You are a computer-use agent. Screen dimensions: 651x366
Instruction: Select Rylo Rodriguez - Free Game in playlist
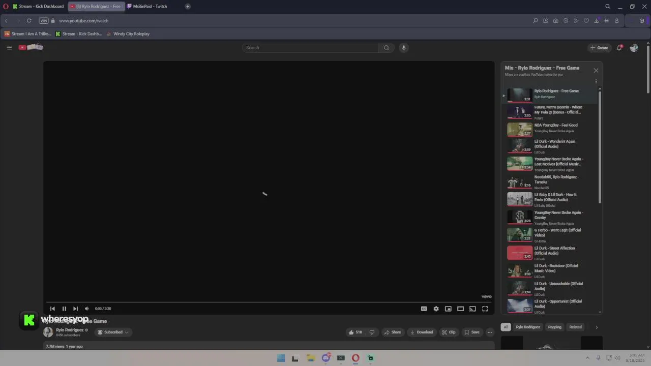(x=549, y=95)
